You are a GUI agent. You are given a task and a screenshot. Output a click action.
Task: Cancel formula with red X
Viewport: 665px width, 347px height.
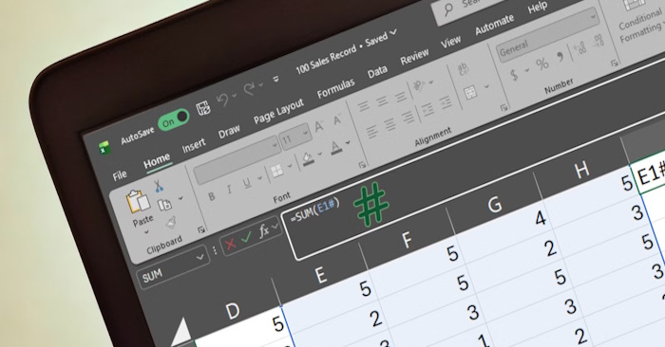pos(230,245)
